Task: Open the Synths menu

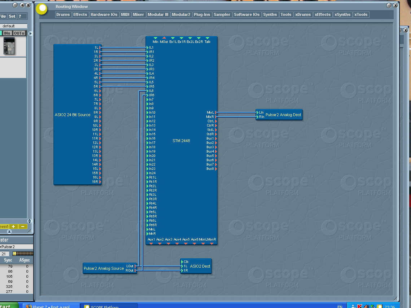Action: pyautogui.click(x=270, y=14)
